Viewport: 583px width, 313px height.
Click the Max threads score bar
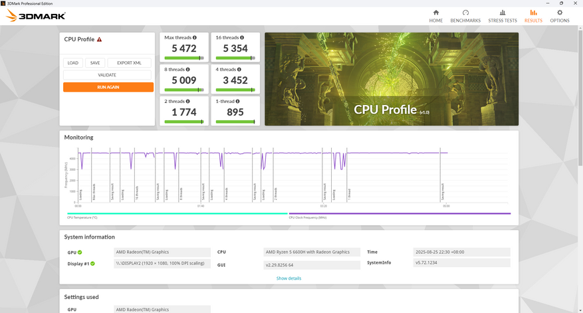click(x=184, y=58)
